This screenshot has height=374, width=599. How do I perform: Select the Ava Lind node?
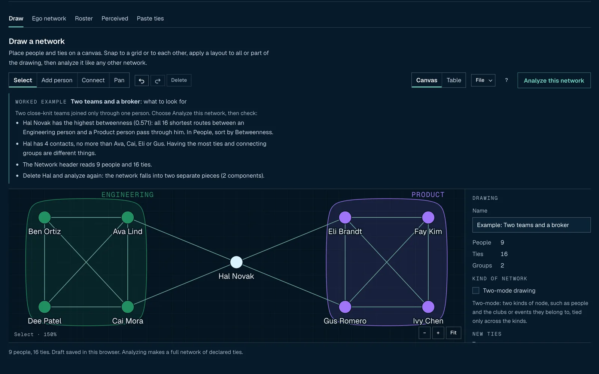pyautogui.click(x=128, y=217)
